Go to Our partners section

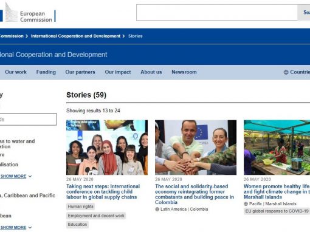[80, 72]
